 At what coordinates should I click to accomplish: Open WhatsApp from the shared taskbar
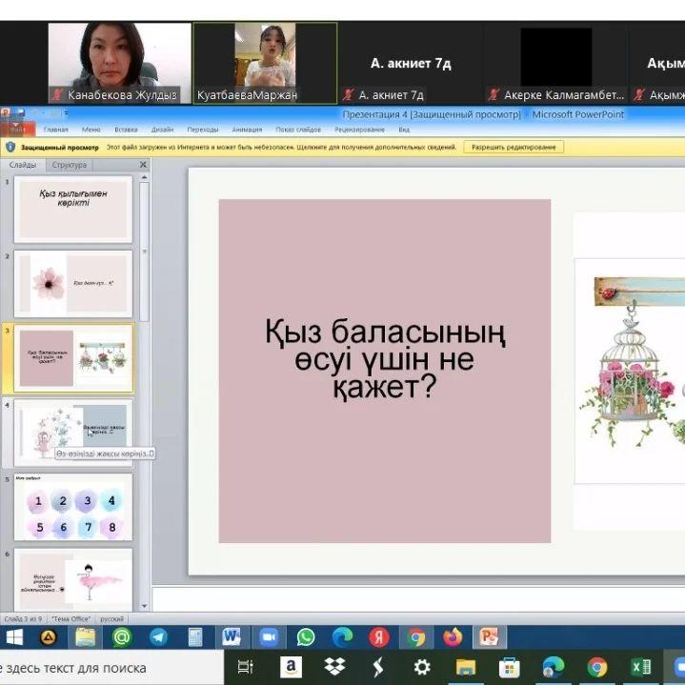306,637
